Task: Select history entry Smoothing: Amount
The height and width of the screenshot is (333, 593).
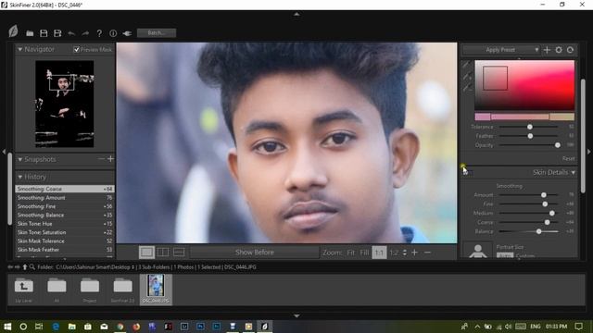Action: tap(65, 197)
